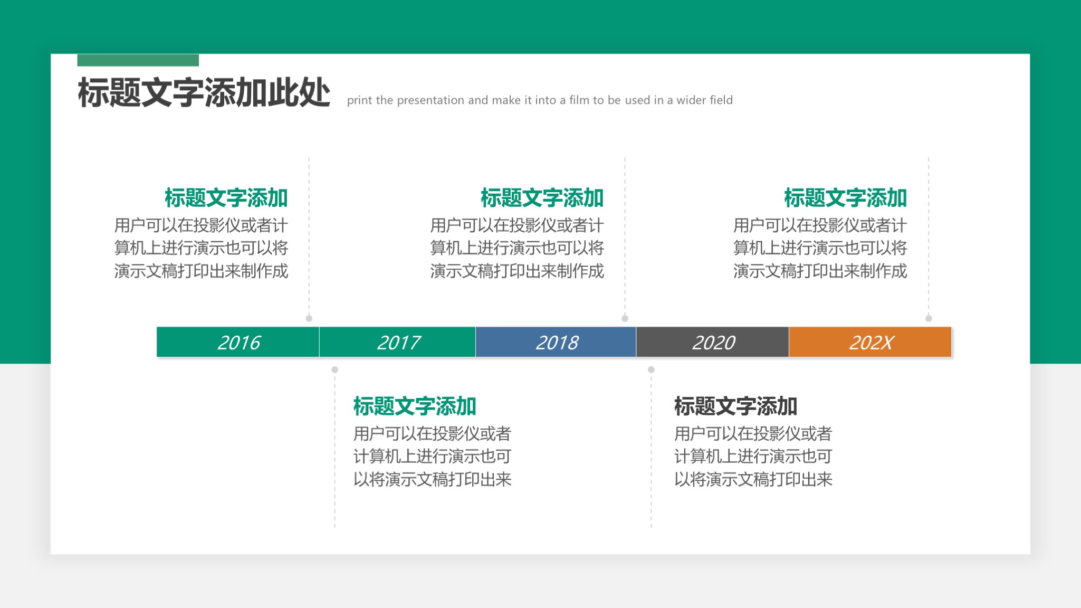
Task: Select the main slide title text
Action: point(204,93)
